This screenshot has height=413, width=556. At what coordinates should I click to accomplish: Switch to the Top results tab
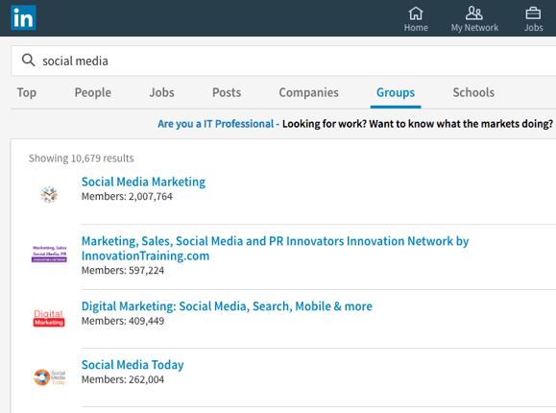pyautogui.click(x=27, y=92)
